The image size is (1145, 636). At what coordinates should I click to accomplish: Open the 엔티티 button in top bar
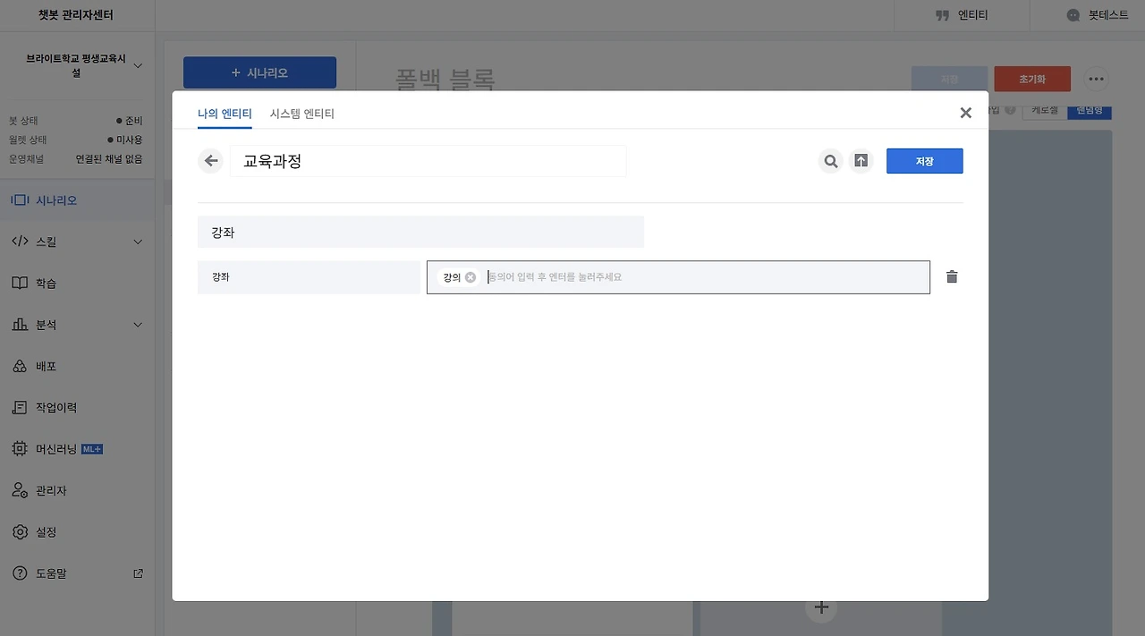962,15
